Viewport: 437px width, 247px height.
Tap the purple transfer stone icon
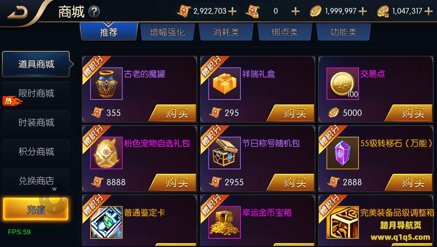[342, 153]
